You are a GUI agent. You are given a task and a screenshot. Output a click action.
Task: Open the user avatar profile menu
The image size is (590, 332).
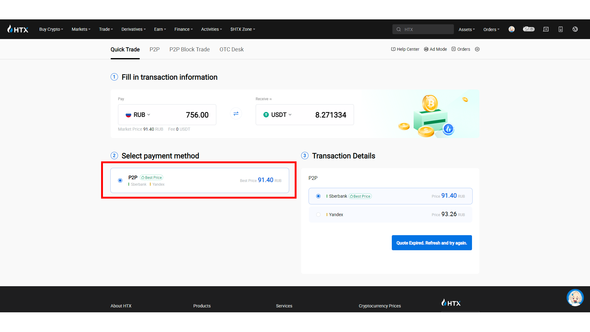[512, 29]
